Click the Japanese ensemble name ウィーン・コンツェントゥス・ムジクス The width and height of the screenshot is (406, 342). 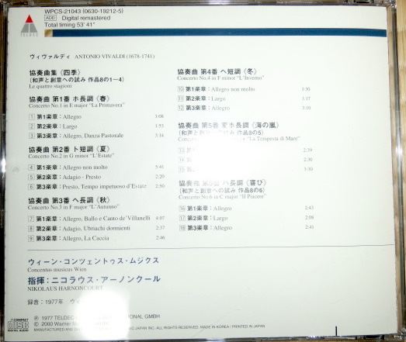[x=93, y=261]
